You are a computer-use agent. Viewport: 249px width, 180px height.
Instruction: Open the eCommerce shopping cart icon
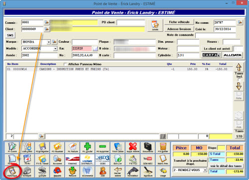(x=87, y=172)
